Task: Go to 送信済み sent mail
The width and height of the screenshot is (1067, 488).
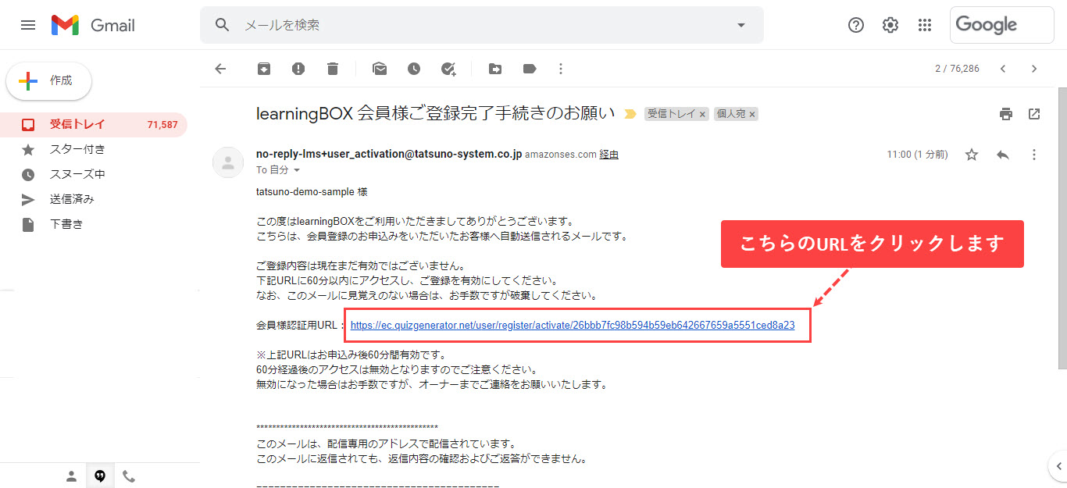Action: 72,199
